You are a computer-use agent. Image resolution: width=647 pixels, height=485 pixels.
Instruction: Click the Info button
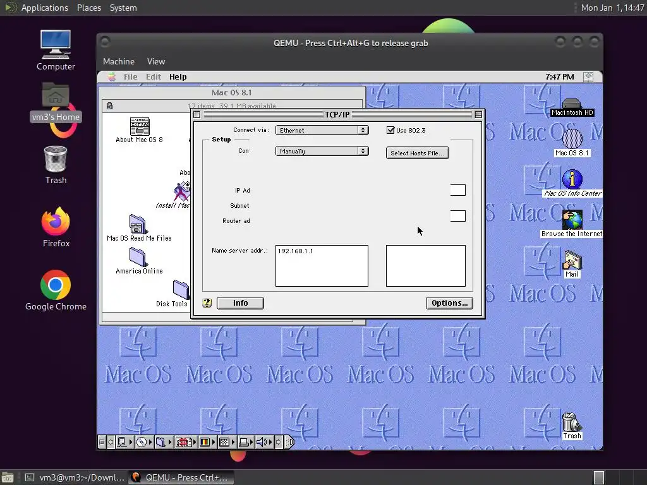(240, 303)
